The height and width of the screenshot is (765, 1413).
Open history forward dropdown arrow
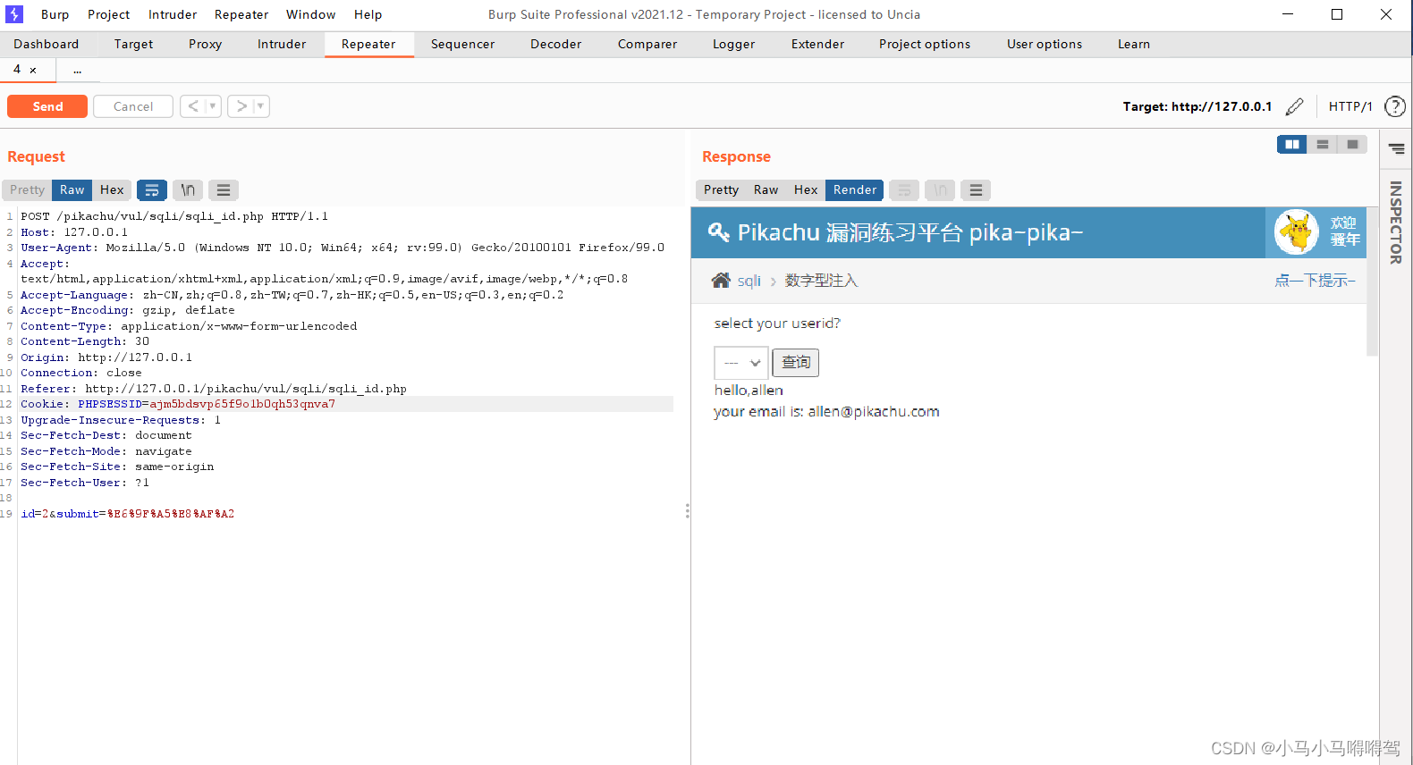pyautogui.click(x=261, y=106)
